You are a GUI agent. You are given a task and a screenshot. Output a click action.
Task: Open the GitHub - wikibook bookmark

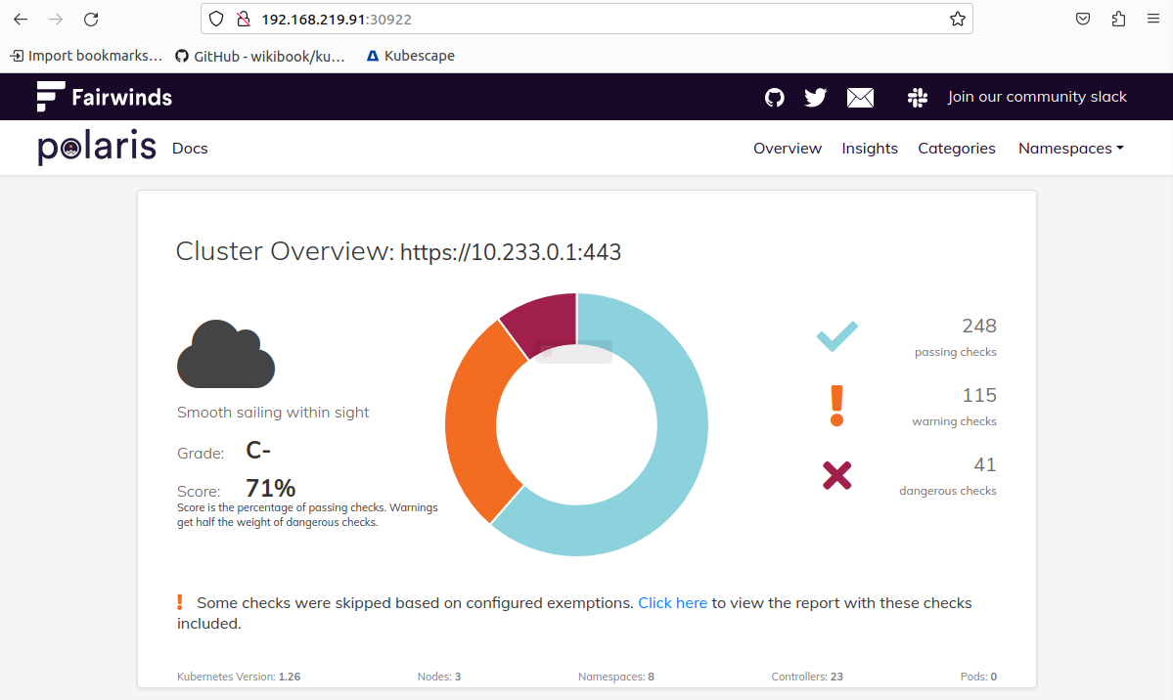[x=260, y=56]
